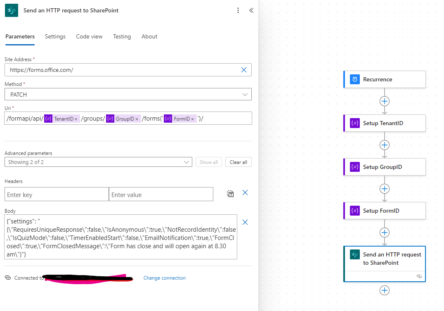
Task: Select the Setup FormID action node
Action: pyautogui.click(x=385, y=211)
